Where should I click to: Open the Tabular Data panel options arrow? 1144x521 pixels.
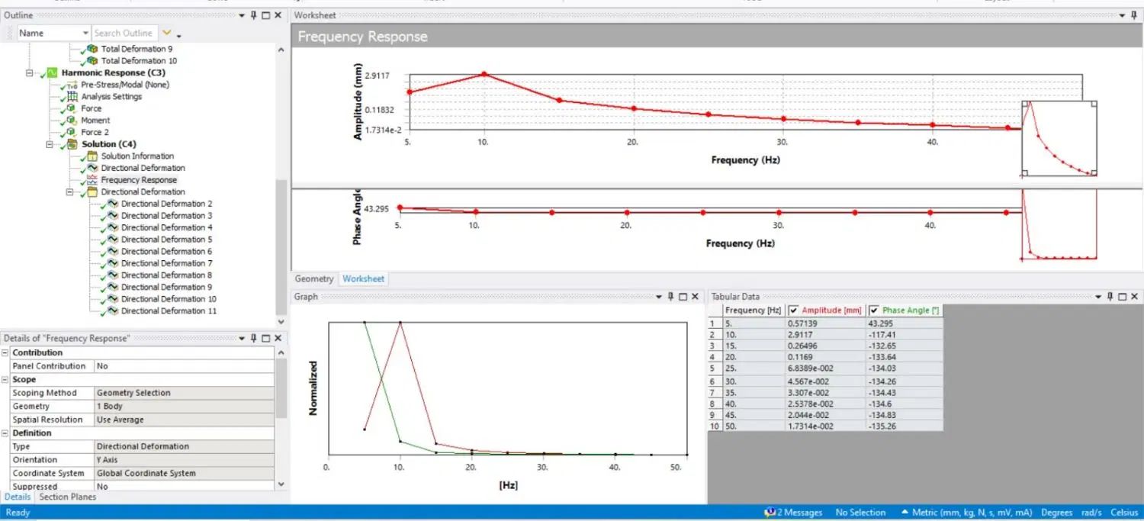point(1100,297)
